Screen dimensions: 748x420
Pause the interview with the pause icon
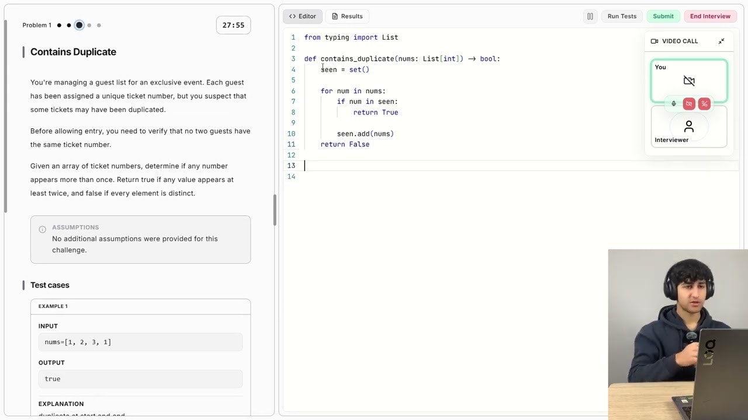590,16
